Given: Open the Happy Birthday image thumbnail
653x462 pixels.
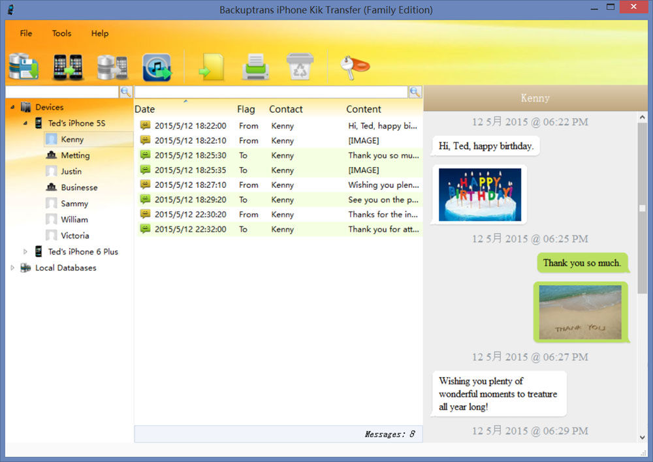Looking at the screenshot, I should (x=480, y=194).
